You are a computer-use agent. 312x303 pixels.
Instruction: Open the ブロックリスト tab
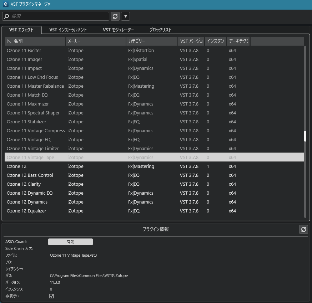tap(160, 30)
